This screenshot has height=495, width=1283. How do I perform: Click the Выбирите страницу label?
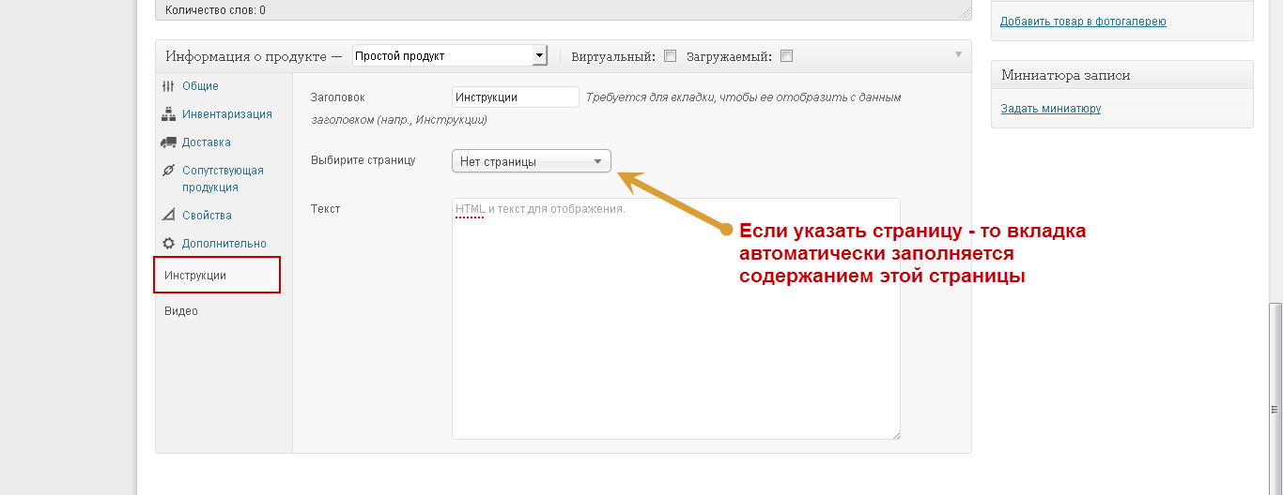tap(363, 160)
